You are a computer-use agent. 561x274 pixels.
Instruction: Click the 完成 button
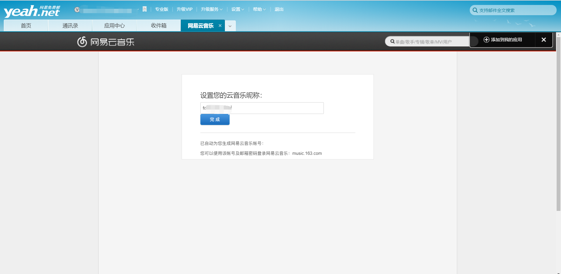(215, 119)
